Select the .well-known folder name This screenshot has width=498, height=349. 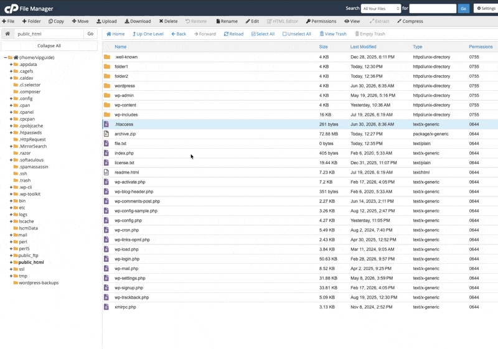point(126,57)
